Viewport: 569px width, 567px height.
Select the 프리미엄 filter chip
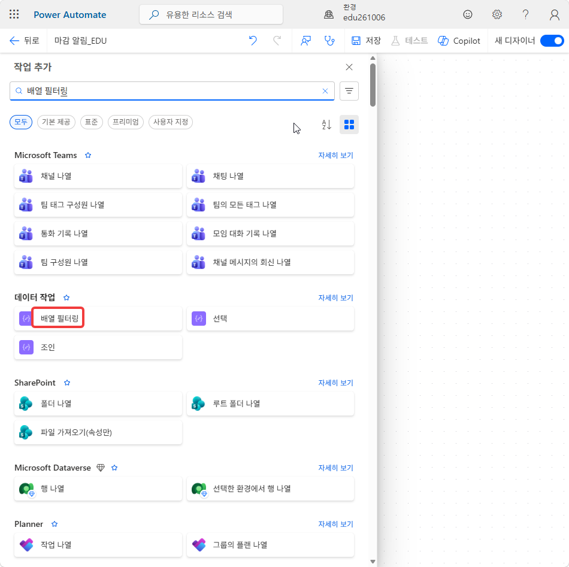tap(126, 122)
